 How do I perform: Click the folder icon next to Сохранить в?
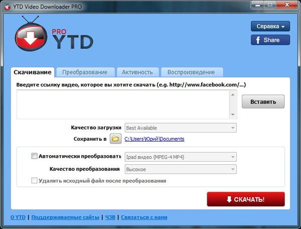pos(116,139)
